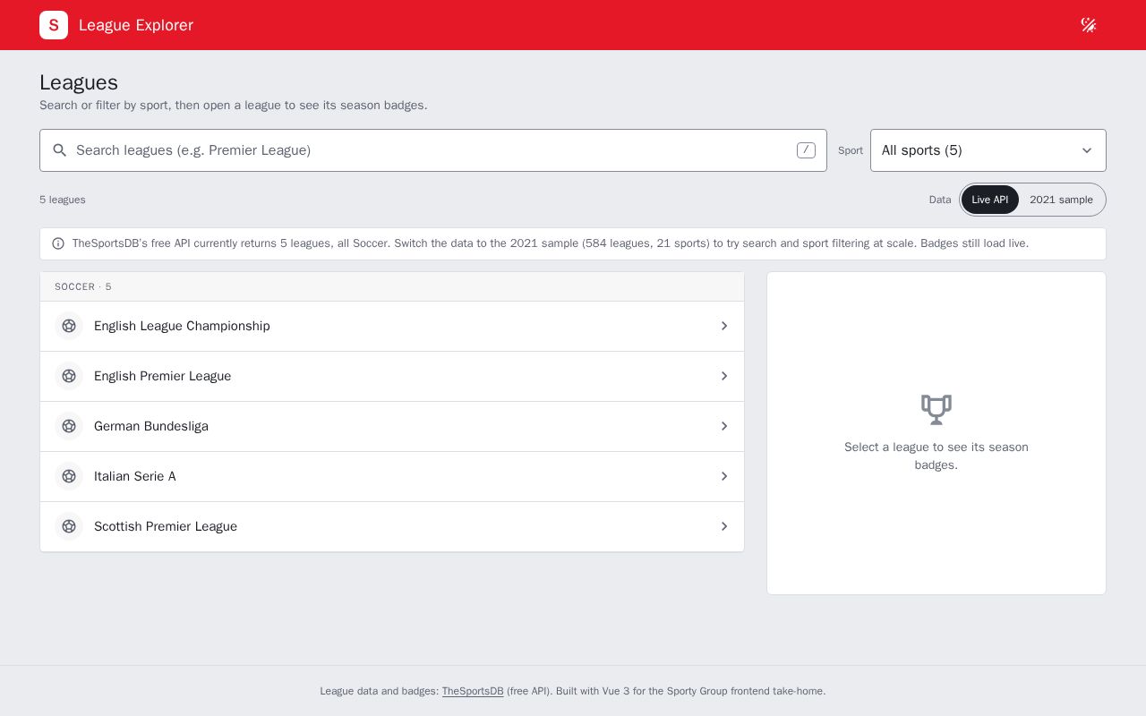Click the soccer icon for English Premier League

point(69,376)
